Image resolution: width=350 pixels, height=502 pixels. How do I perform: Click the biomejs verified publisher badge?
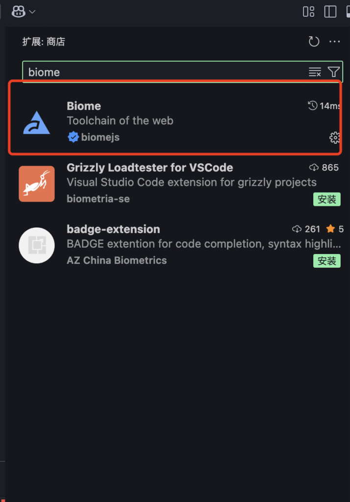73,137
